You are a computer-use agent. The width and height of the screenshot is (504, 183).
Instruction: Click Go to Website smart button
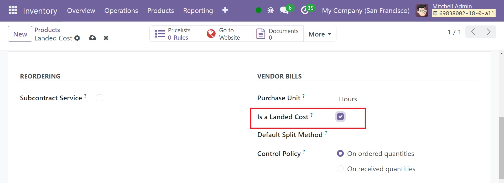[x=226, y=34]
